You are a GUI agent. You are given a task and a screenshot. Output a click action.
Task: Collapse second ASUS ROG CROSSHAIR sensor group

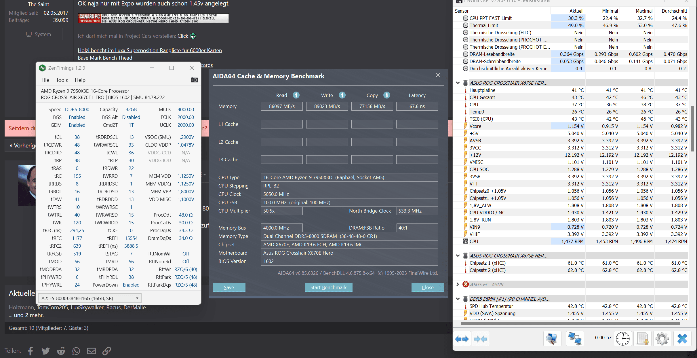458,256
